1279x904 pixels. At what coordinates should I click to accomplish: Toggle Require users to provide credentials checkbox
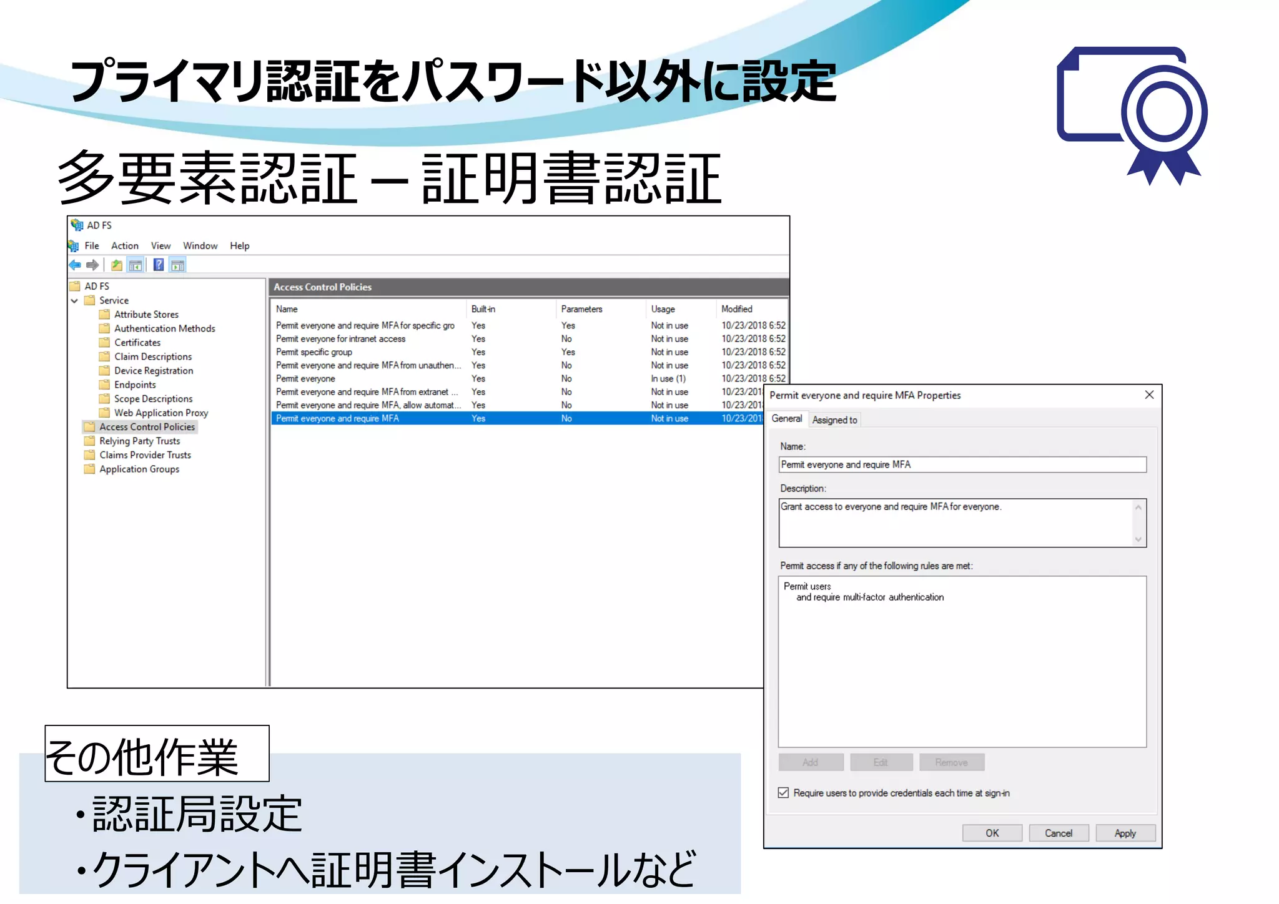tap(784, 793)
